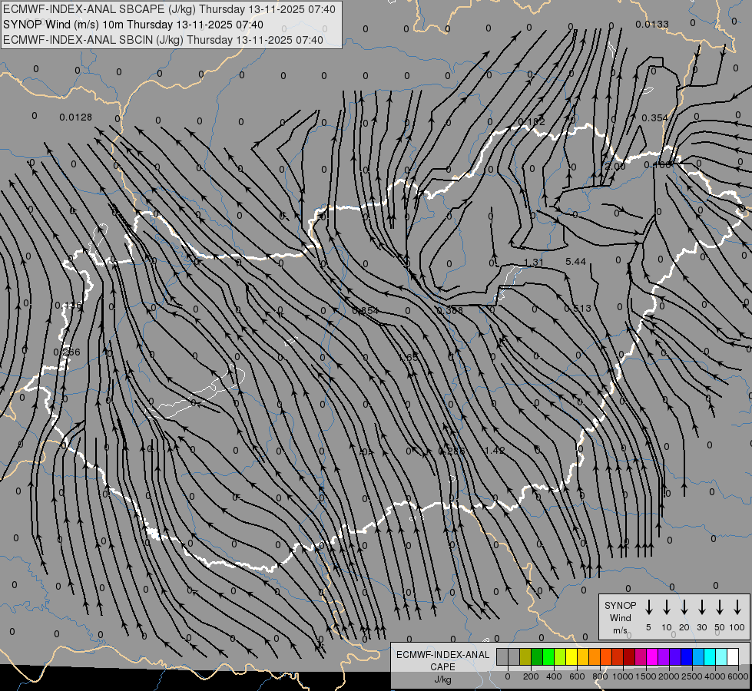Click the wind arrow above 5 m/s
The height and width of the screenshot is (691, 752).
point(648,607)
